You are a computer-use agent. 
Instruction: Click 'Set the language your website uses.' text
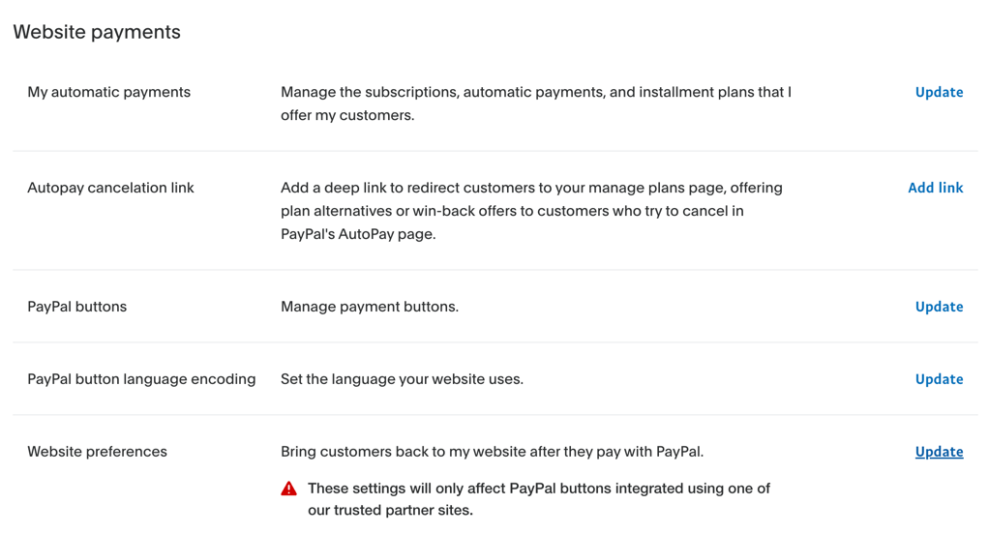402,379
